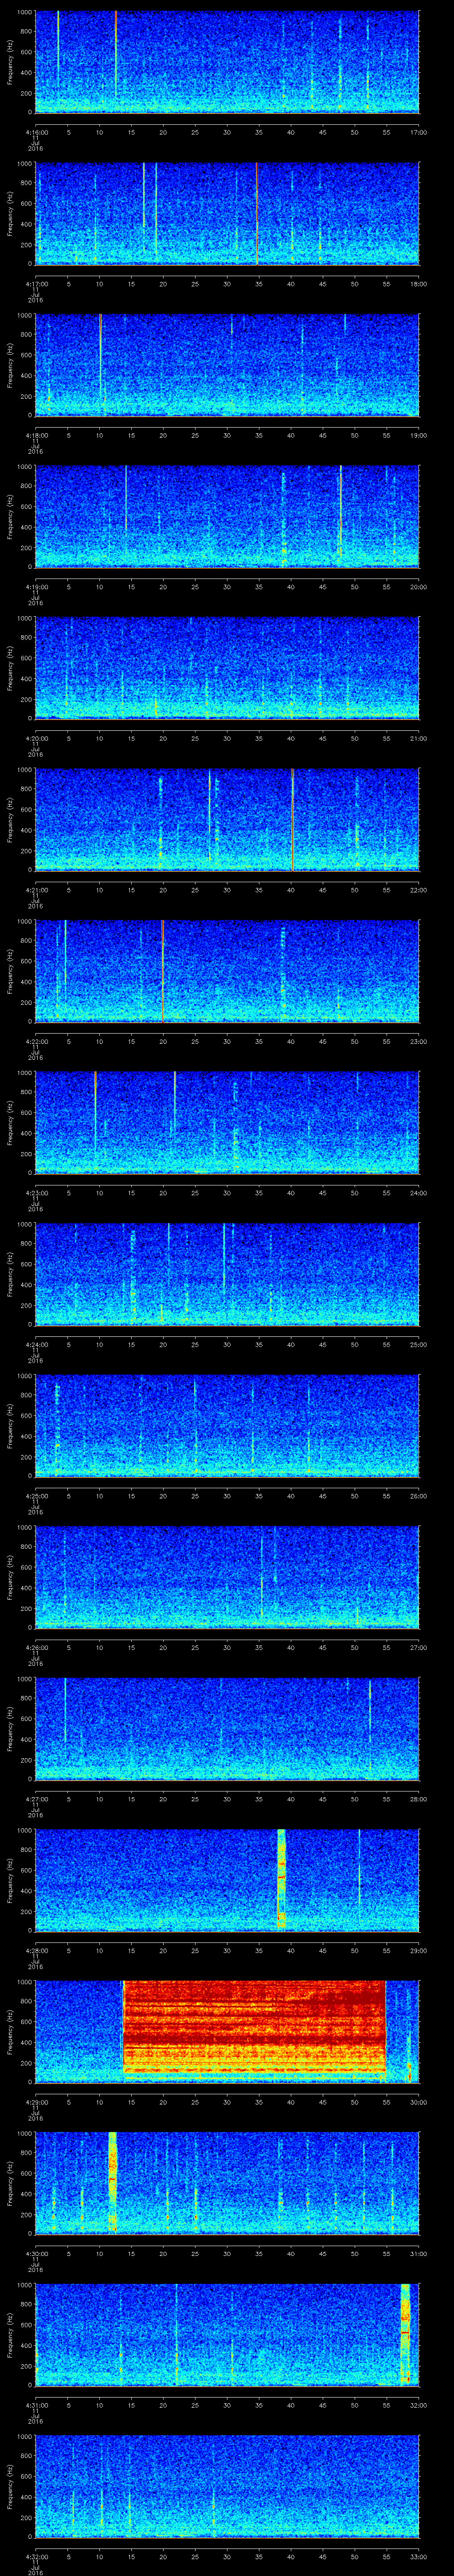The height and width of the screenshot is (2576, 454).
Task: Click the 21:00 end time label
Action: point(418,738)
